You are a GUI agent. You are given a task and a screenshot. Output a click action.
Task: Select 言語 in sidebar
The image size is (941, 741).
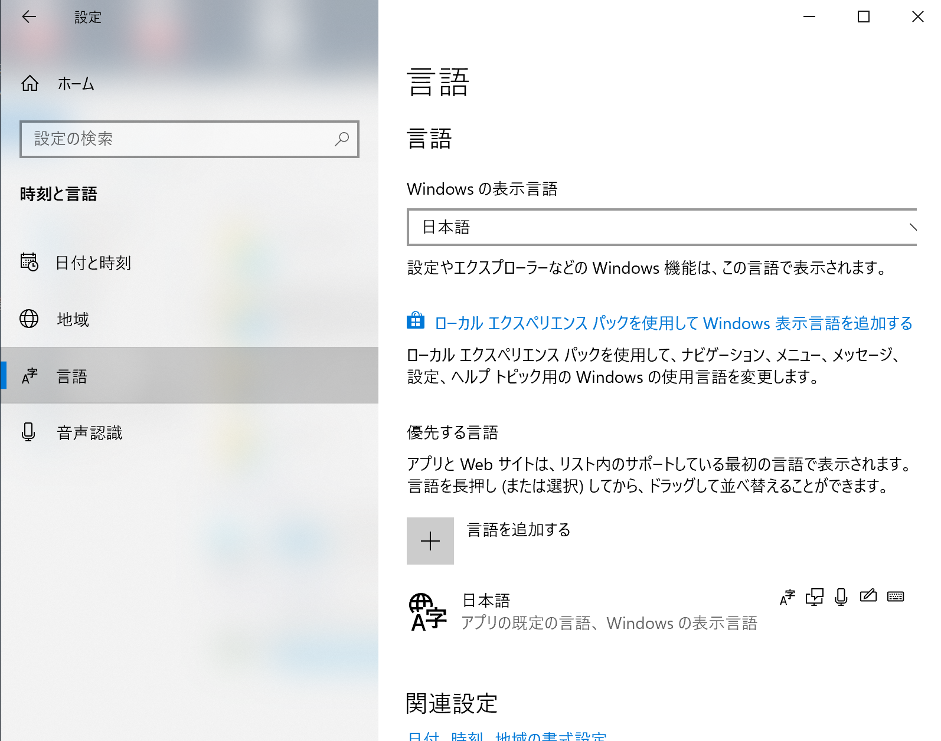[189, 375]
